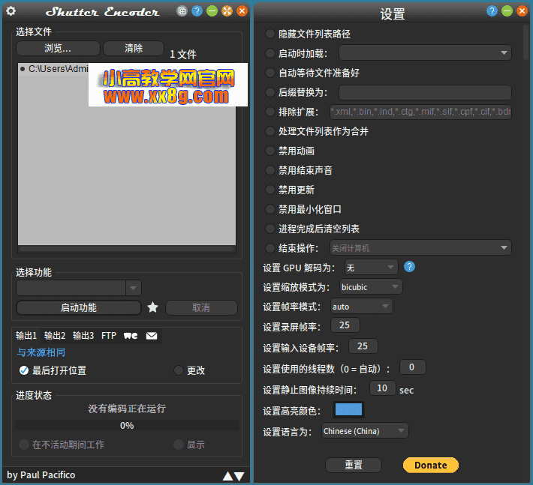
Task: Open the 启动时加载 dropdown
Action: click(x=425, y=52)
